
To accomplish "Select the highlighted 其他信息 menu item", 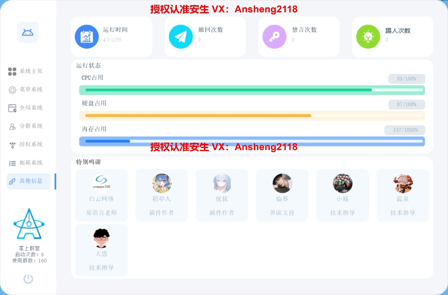I will click(x=29, y=181).
